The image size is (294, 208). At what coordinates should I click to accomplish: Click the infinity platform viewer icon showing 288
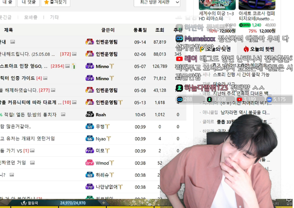[x=180, y=99]
